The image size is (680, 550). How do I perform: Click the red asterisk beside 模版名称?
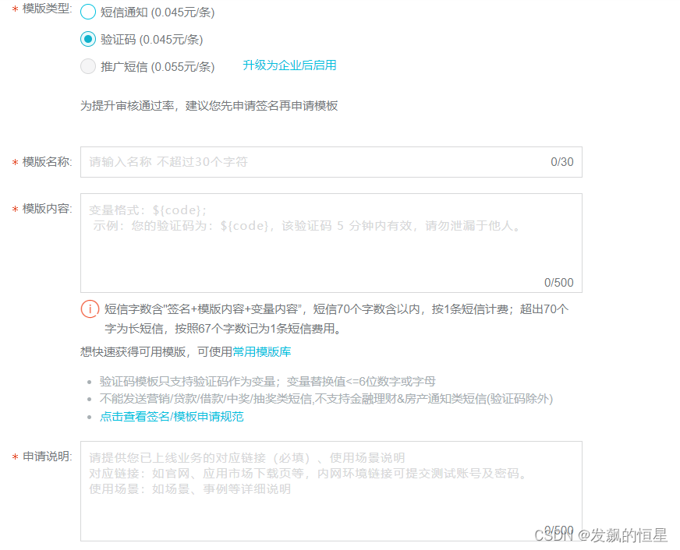point(13,163)
